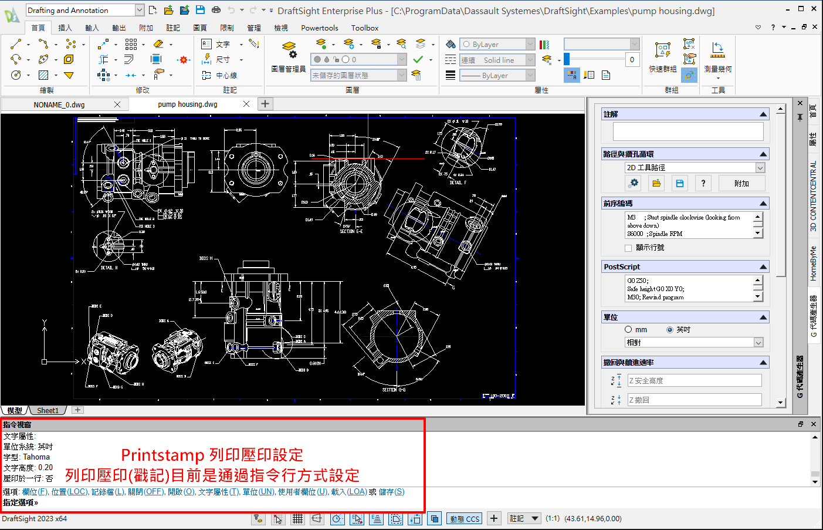Toggle the Grid status bar button

297,518
